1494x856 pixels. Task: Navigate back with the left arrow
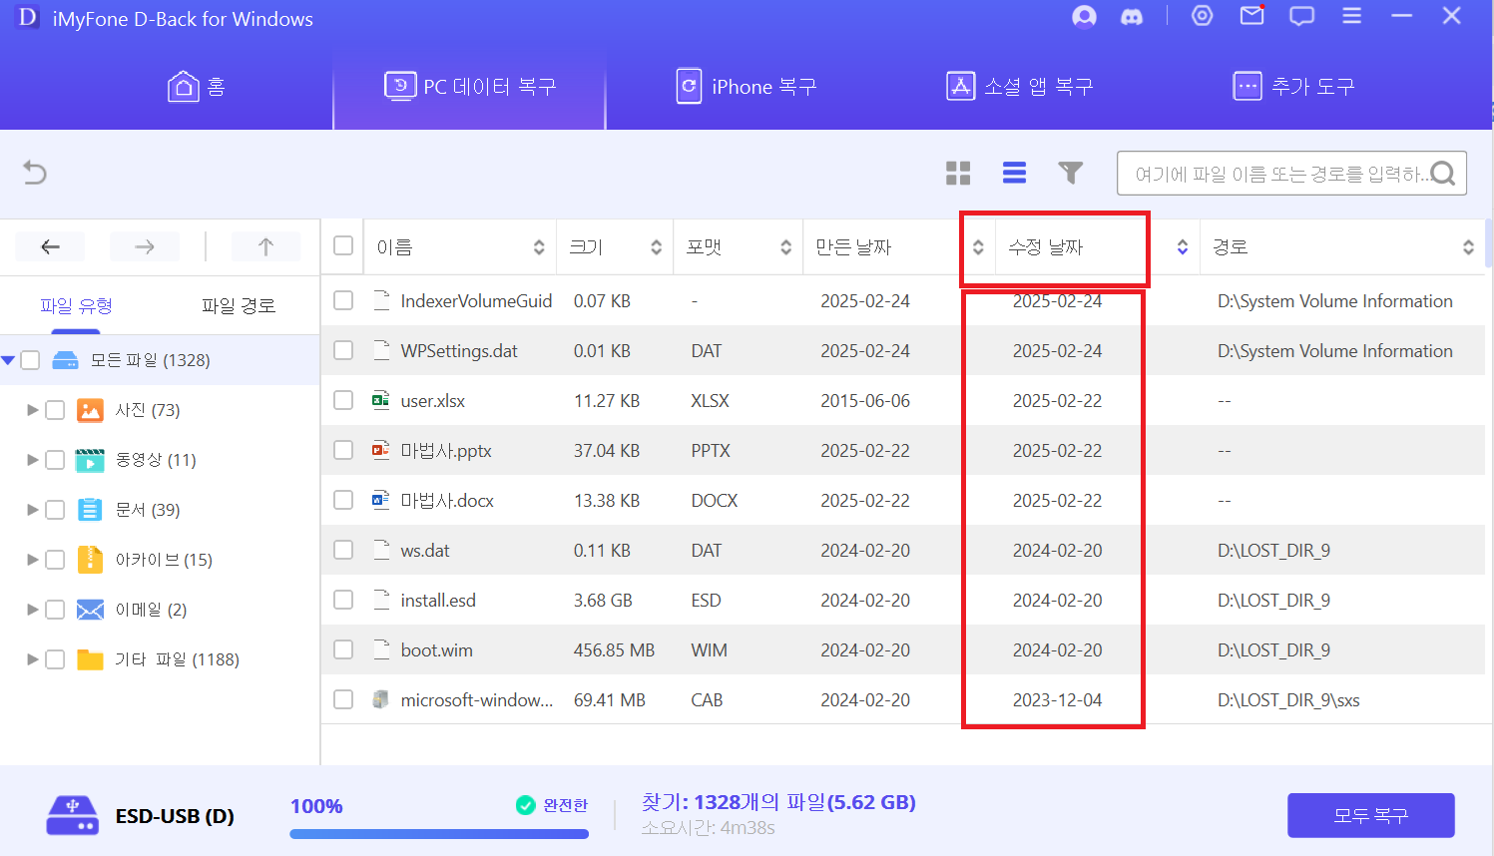[50, 246]
